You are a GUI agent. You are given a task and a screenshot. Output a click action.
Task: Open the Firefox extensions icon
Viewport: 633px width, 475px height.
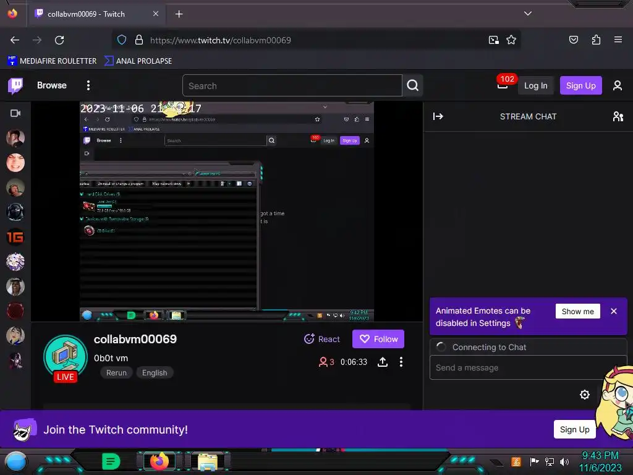[596, 40]
